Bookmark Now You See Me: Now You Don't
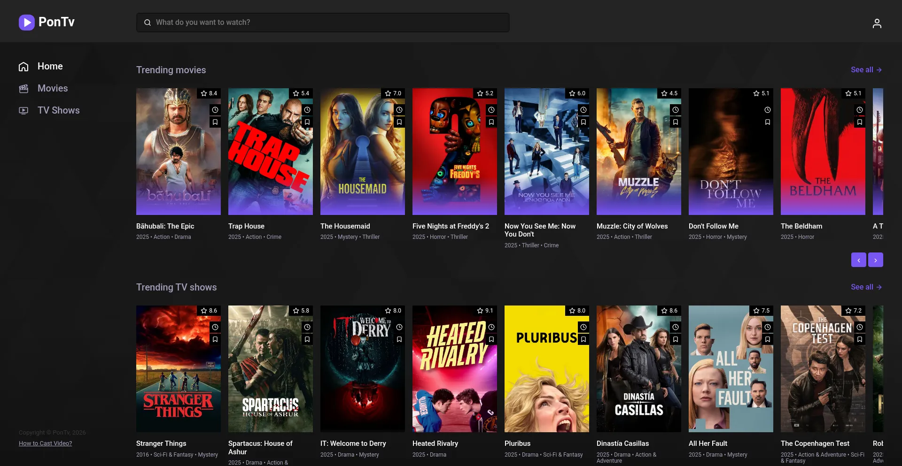This screenshot has width=902, height=466. coord(583,122)
